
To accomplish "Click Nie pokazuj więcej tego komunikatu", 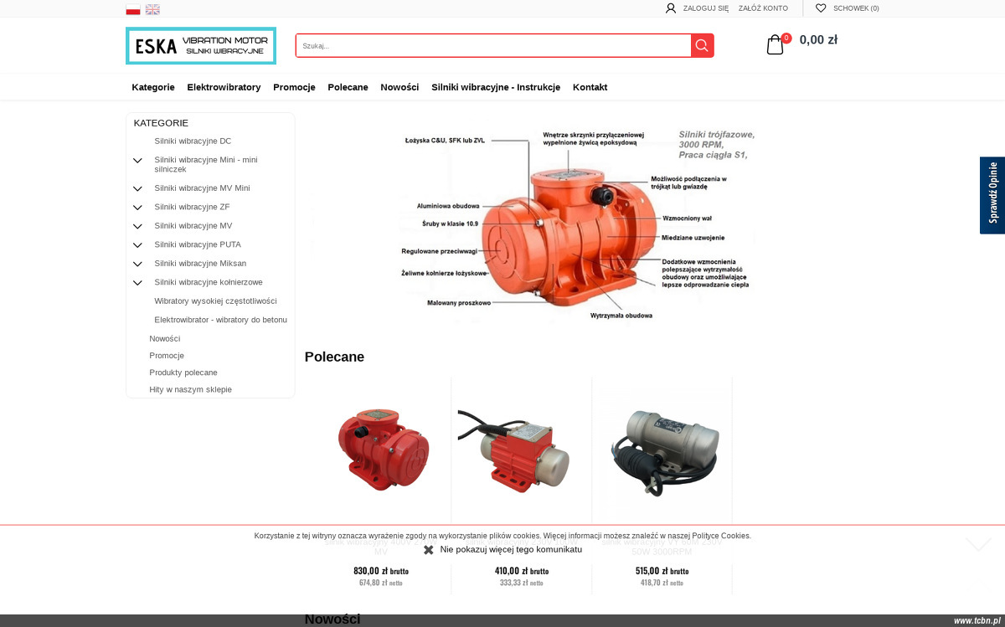I will click(x=511, y=549).
